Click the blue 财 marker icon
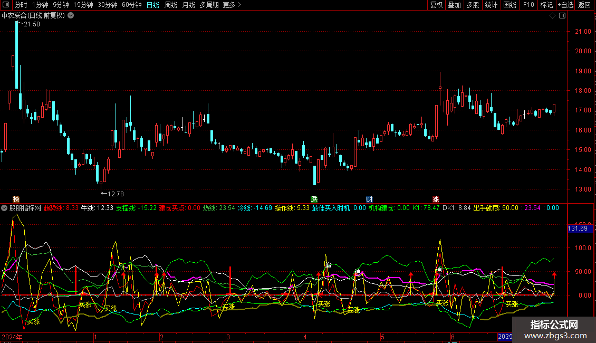 pos(370,199)
